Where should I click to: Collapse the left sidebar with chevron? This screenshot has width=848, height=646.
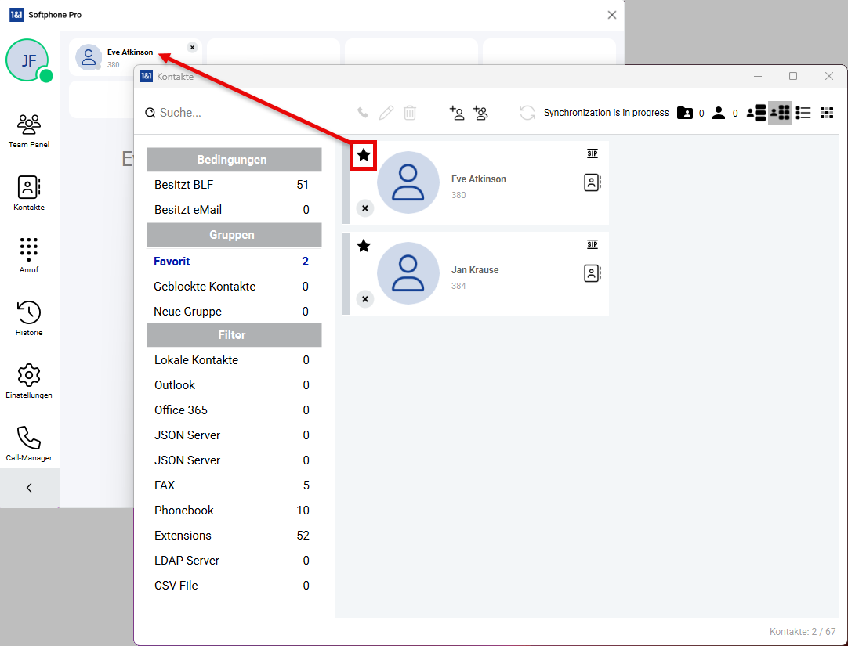(x=29, y=488)
